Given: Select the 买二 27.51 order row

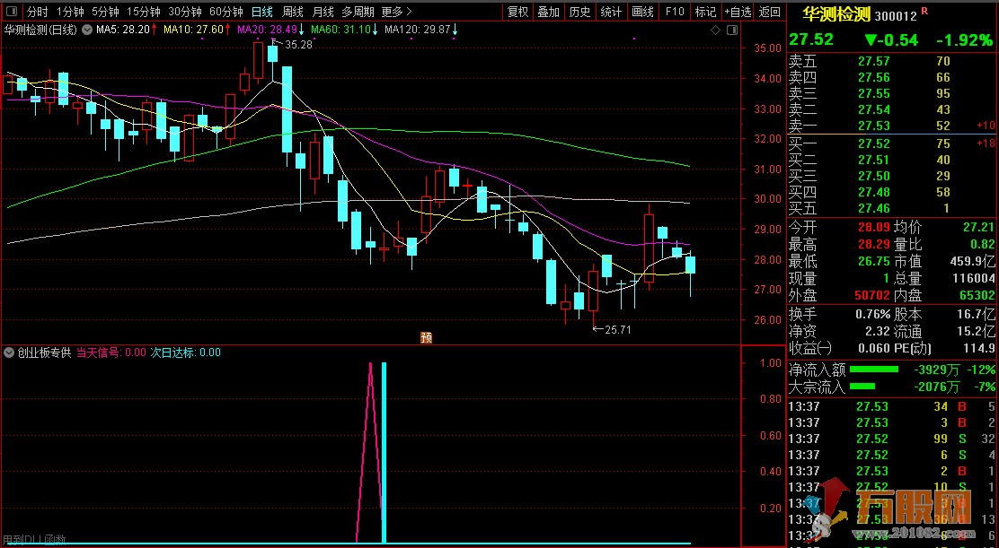Looking at the screenshot, I should (892, 160).
